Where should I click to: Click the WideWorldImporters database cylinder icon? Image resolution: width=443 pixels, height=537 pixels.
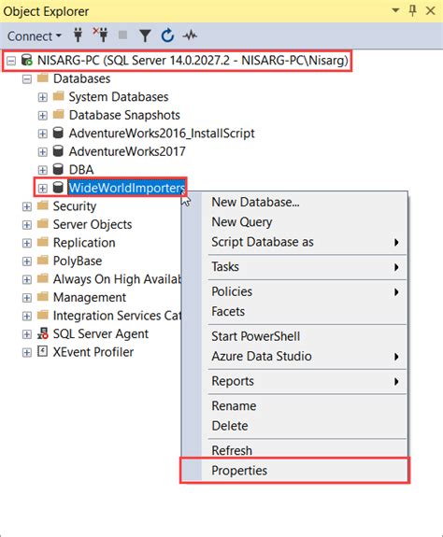[58, 188]
